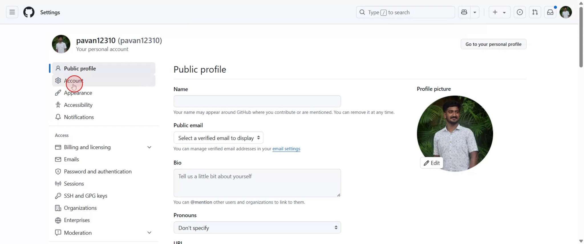
Task: Open the Appearance settings page
Action: pos(78,93)
